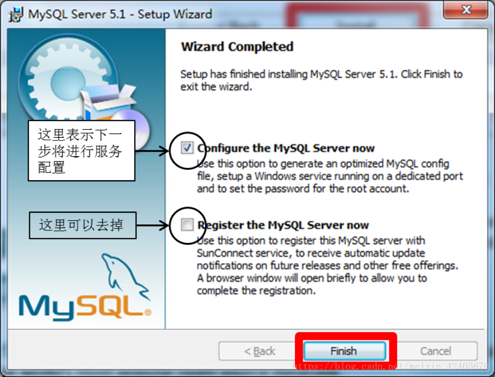Click the setup finished installing message text

click(321, 80)
